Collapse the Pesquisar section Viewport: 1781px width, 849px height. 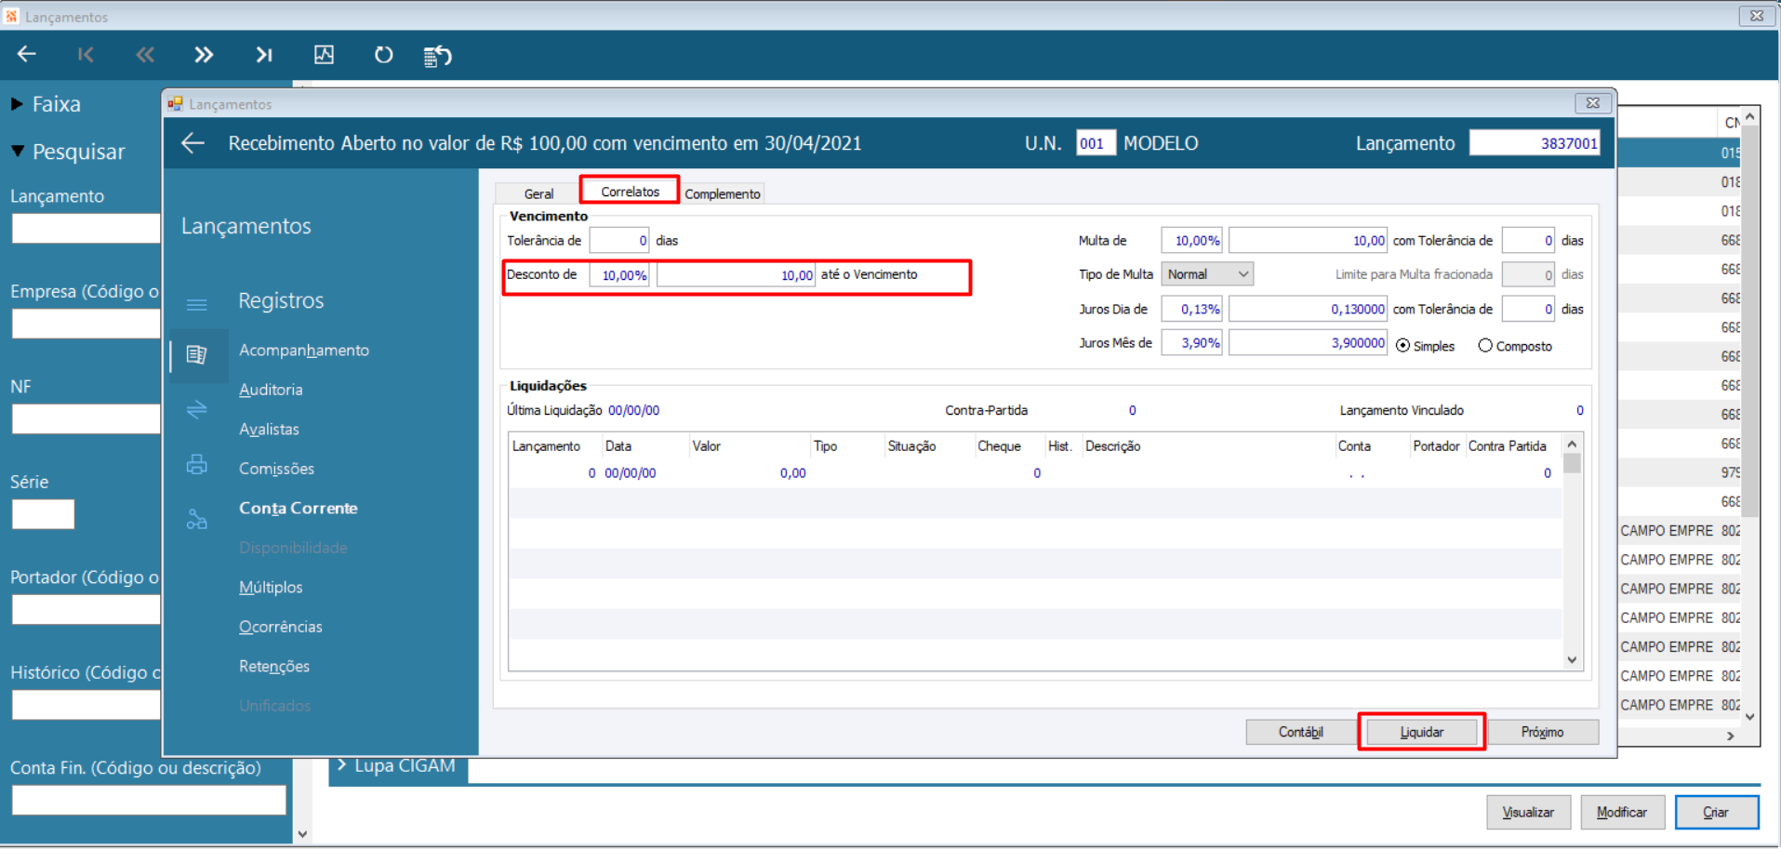[x=18, y=151]
